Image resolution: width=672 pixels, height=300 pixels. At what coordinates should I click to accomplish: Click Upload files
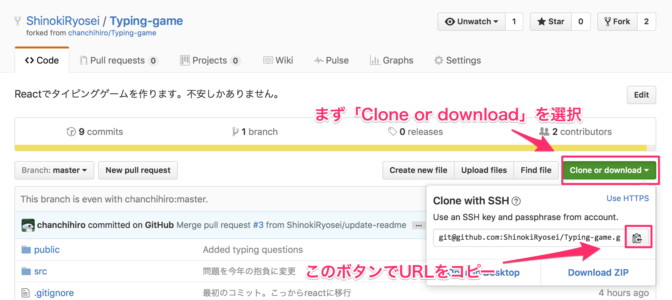[484, 170]
